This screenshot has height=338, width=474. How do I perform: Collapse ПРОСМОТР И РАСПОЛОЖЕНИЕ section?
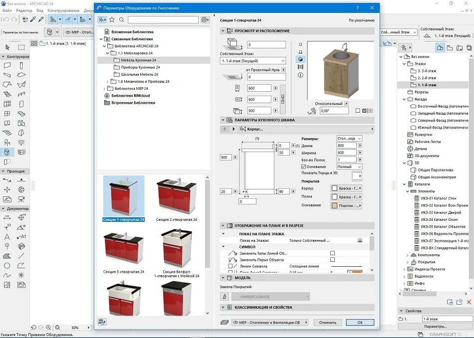[223, 31]
